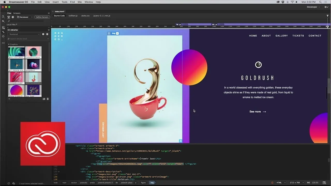Click the Define Servers button
This screenshot has width=331, height=186.
click(x=42, y=17)
